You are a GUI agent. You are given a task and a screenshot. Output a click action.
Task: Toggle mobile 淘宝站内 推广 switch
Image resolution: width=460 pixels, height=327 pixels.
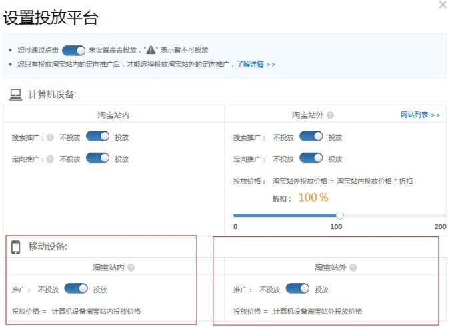(76, 289)
